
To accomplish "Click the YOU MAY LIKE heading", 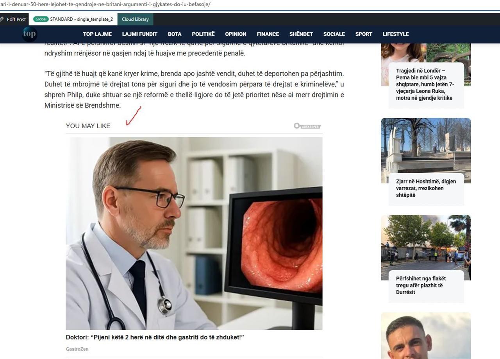I will [x=88, y=126].
